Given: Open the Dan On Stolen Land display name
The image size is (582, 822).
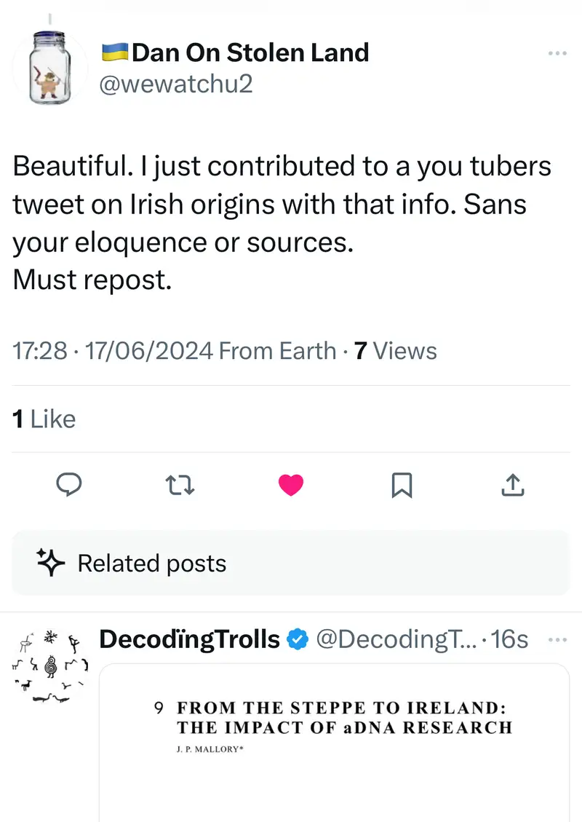Looking at the screenshot, I should click(x=250, y=52).
